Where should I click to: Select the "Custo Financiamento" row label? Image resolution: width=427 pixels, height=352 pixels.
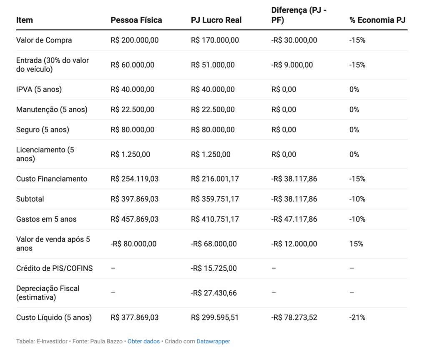point(52,179)
